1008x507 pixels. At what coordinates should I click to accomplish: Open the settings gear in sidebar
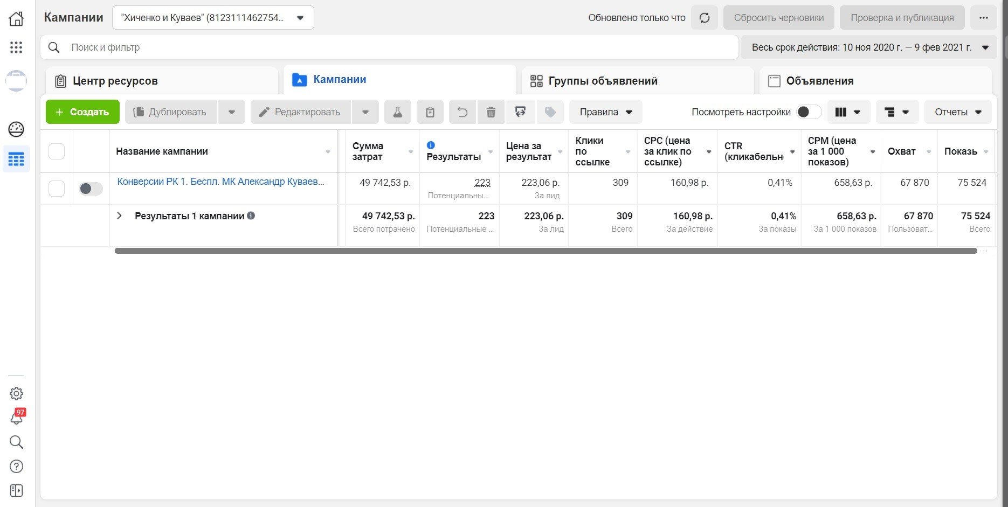[17, 393]
